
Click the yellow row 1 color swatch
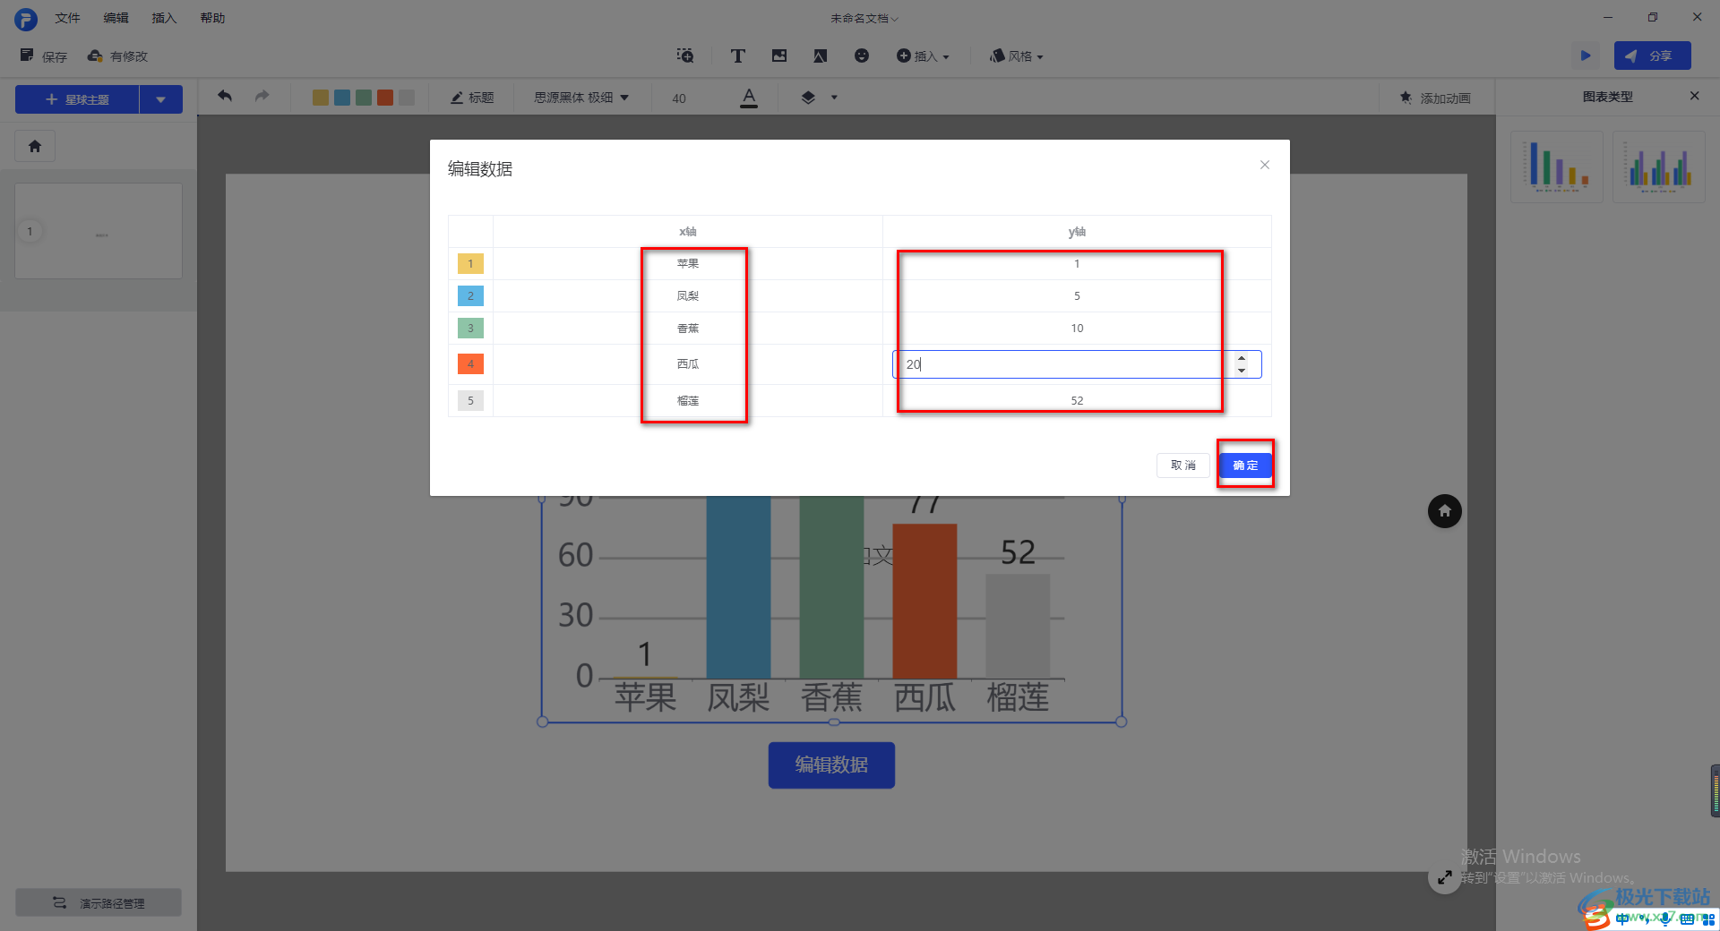(x=470, y=264)
